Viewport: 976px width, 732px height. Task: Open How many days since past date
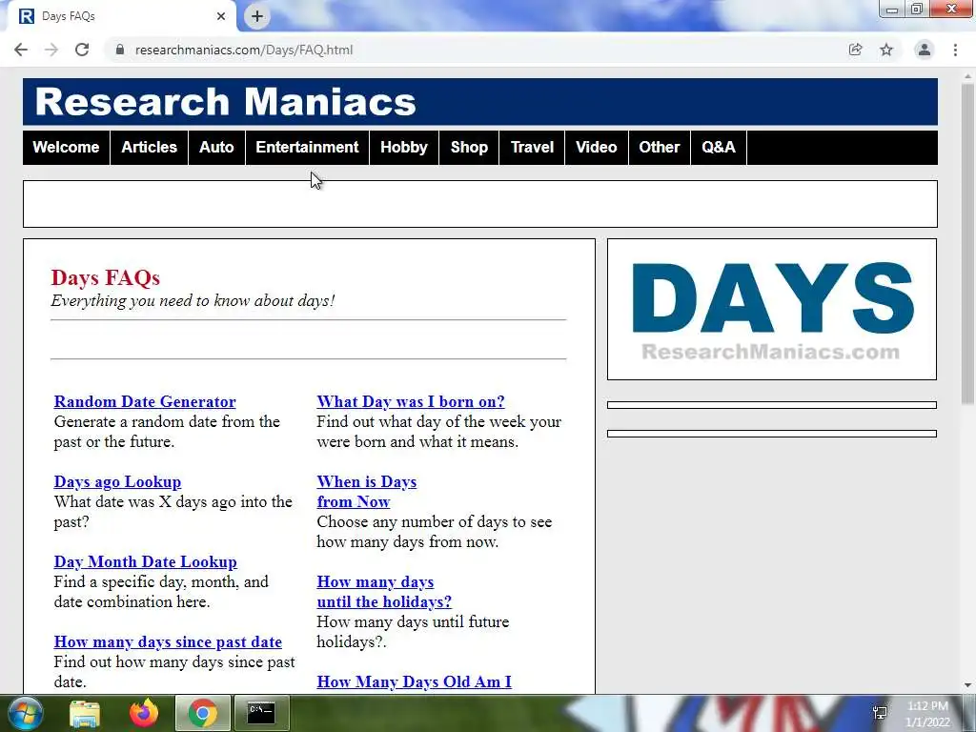coord(168,641)
